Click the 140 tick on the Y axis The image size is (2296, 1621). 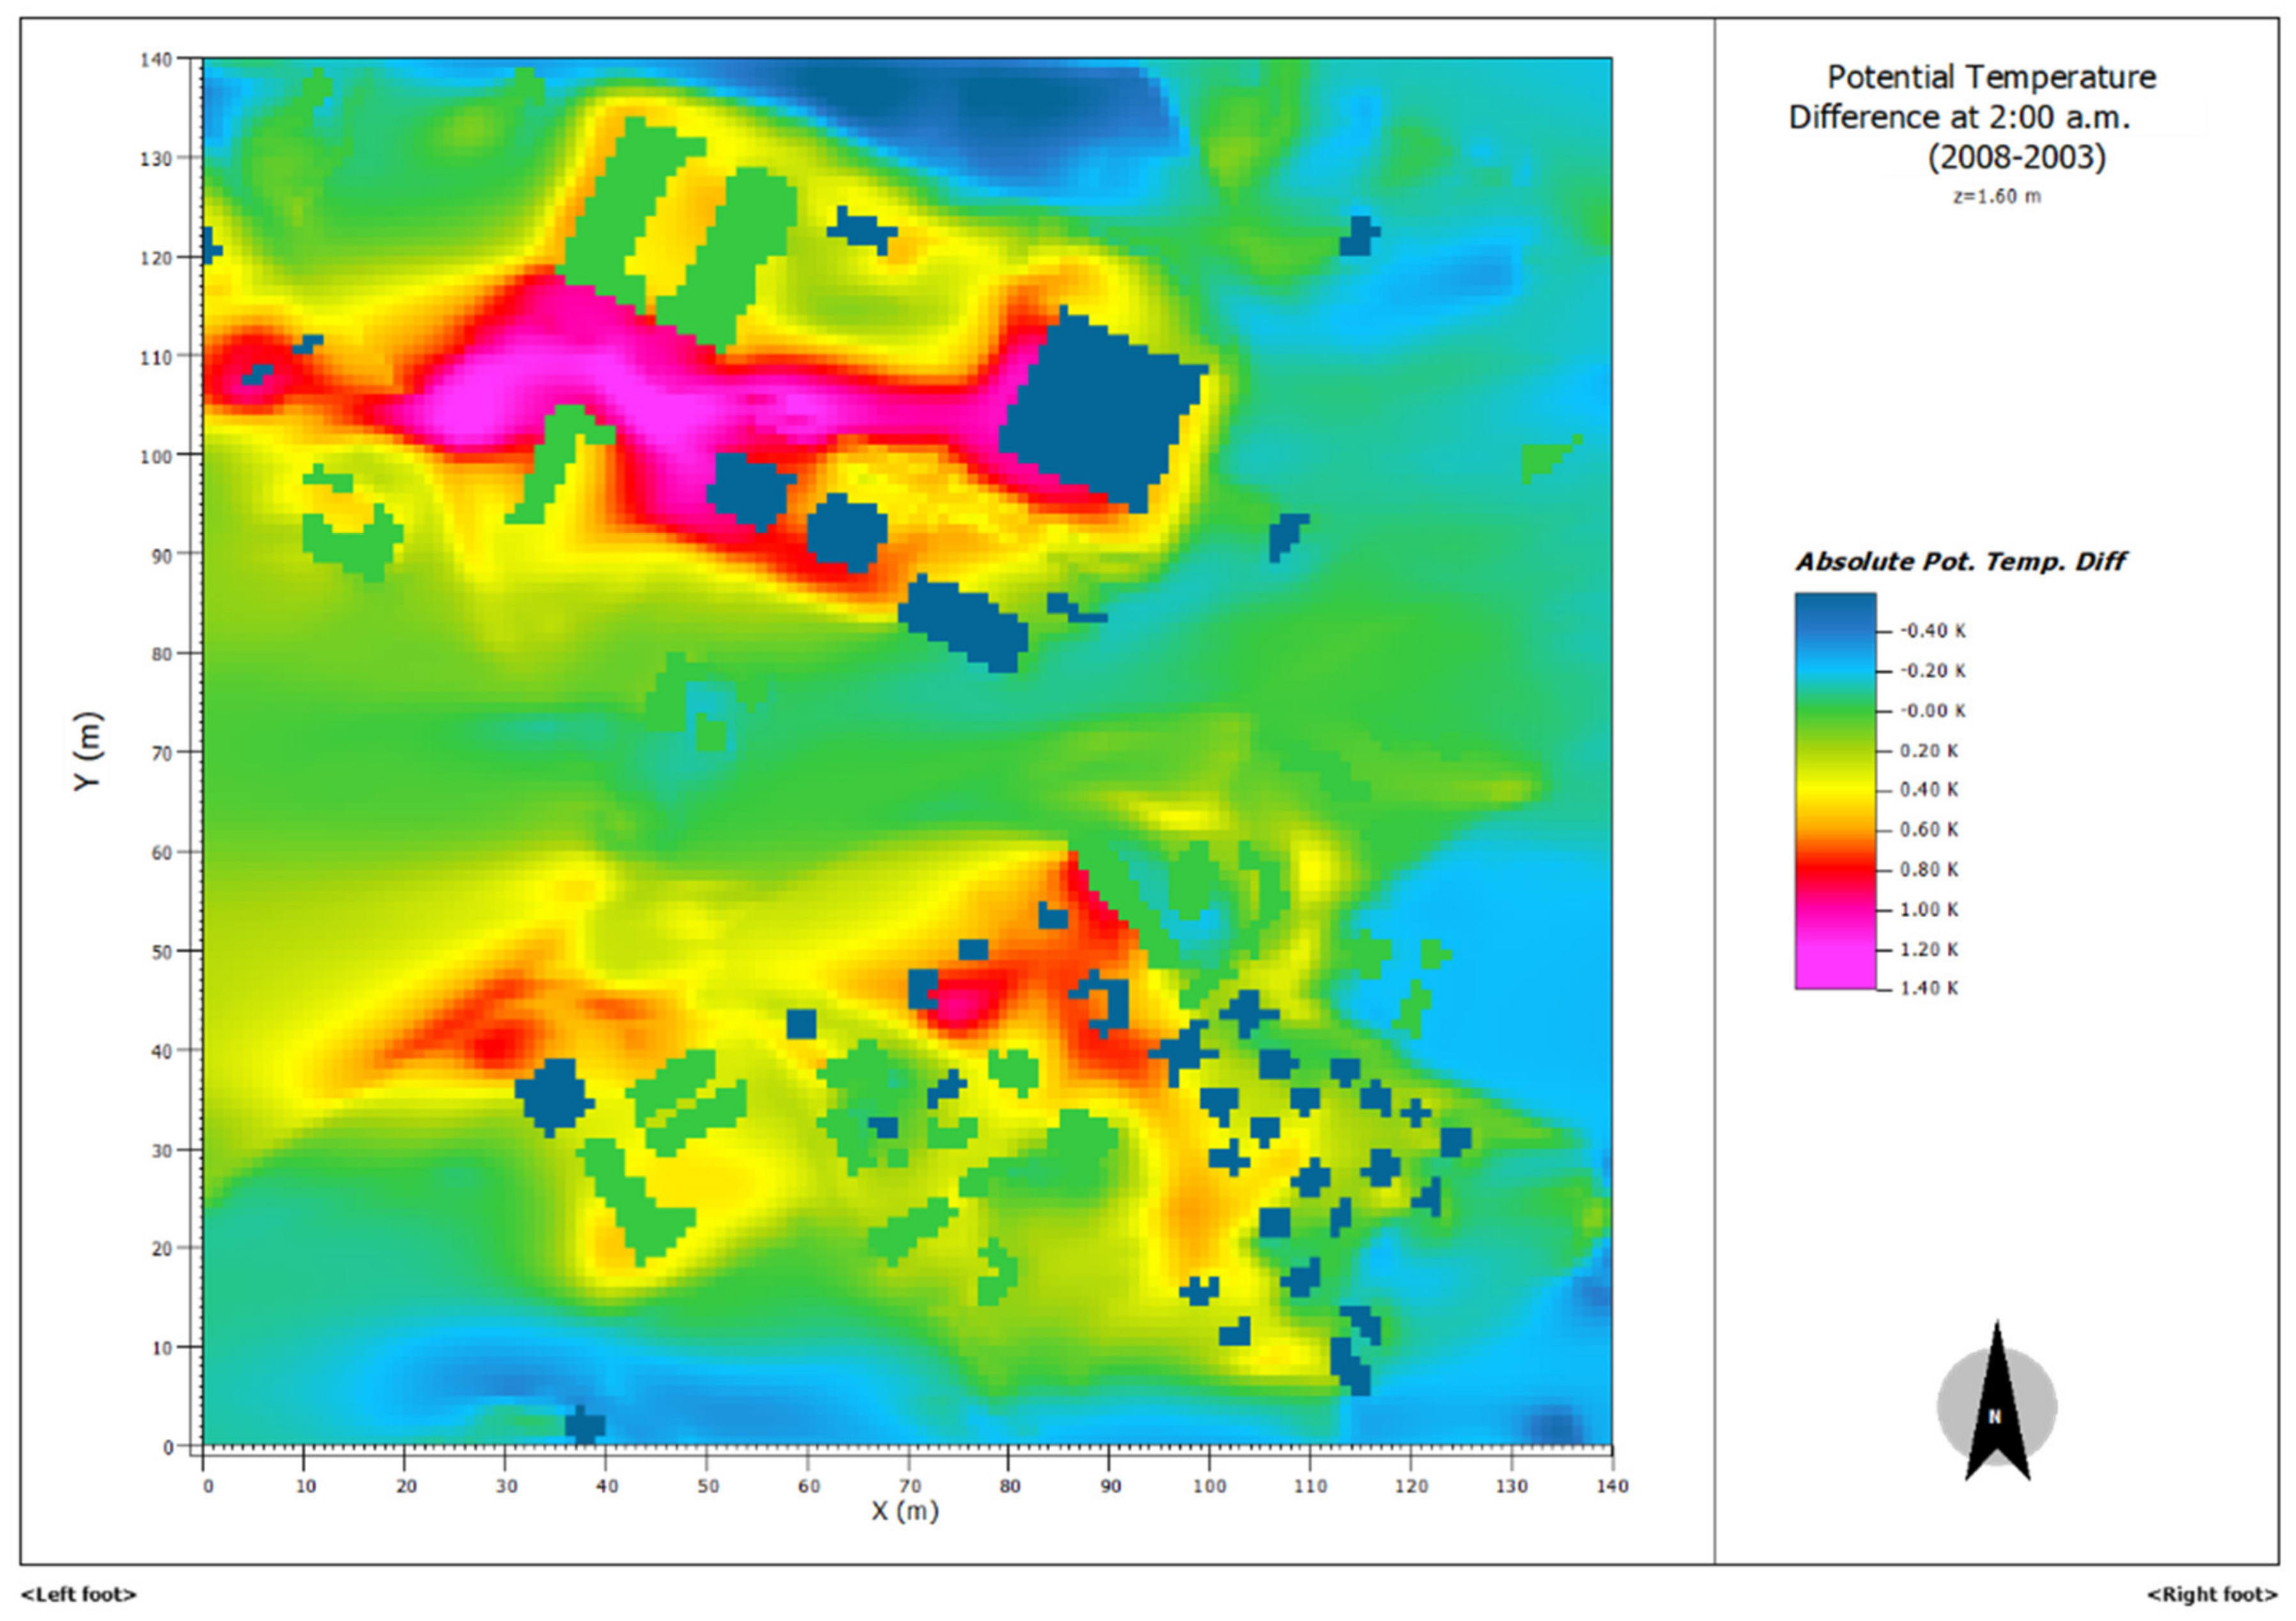coord(156,60)
